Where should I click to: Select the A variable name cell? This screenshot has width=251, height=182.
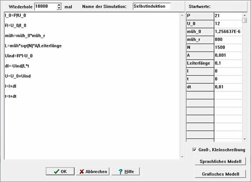point(200,55)
